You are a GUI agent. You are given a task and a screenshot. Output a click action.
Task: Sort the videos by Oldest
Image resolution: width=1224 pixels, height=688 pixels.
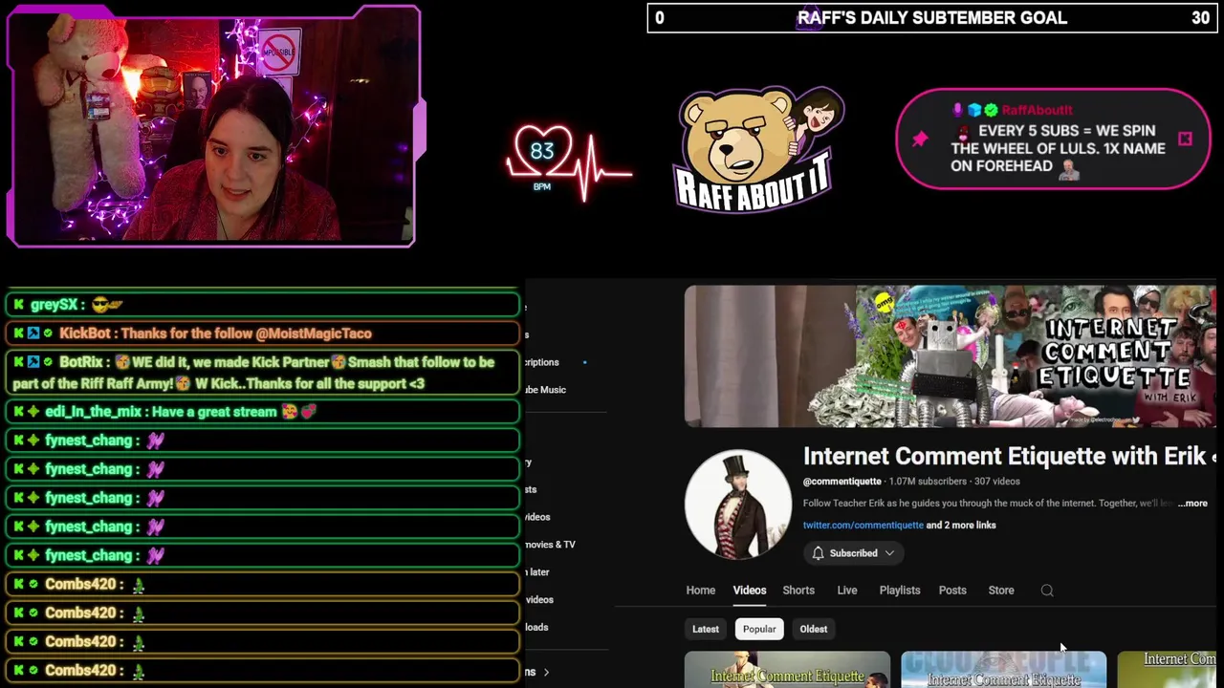coord(814,629)
